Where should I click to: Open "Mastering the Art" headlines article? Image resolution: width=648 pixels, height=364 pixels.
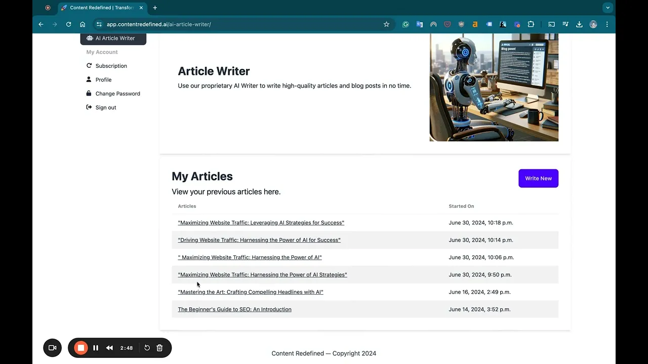[251, 292]
